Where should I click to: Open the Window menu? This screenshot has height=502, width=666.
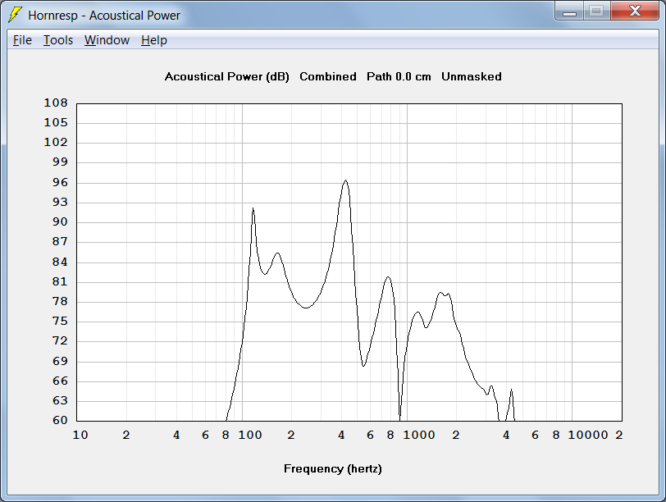(x=107, y=40)
